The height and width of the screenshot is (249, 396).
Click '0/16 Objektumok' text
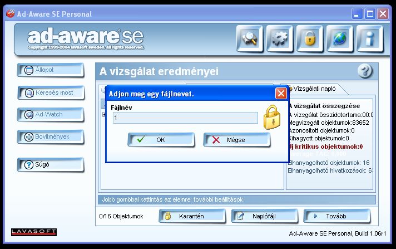(x=121, y=216)
